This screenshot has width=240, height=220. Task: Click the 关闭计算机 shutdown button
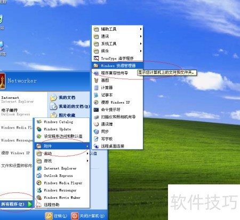[87, 216]
